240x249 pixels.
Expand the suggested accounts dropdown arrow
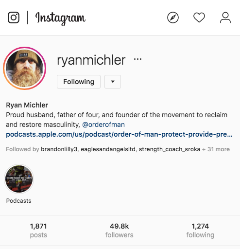coord(113,82)
